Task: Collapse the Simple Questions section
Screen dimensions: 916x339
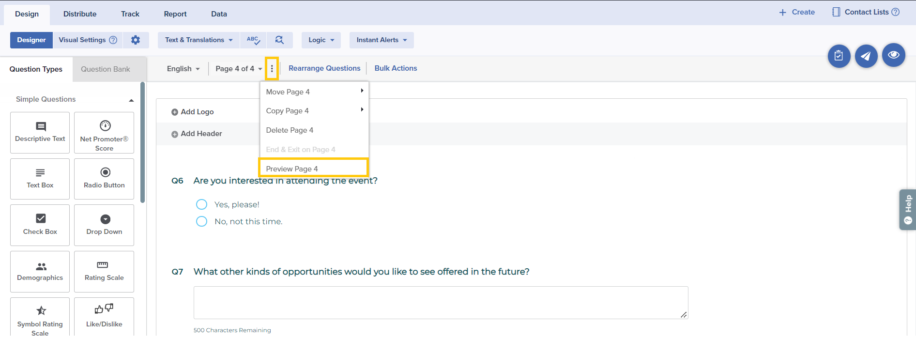Action: coord(131,100)
